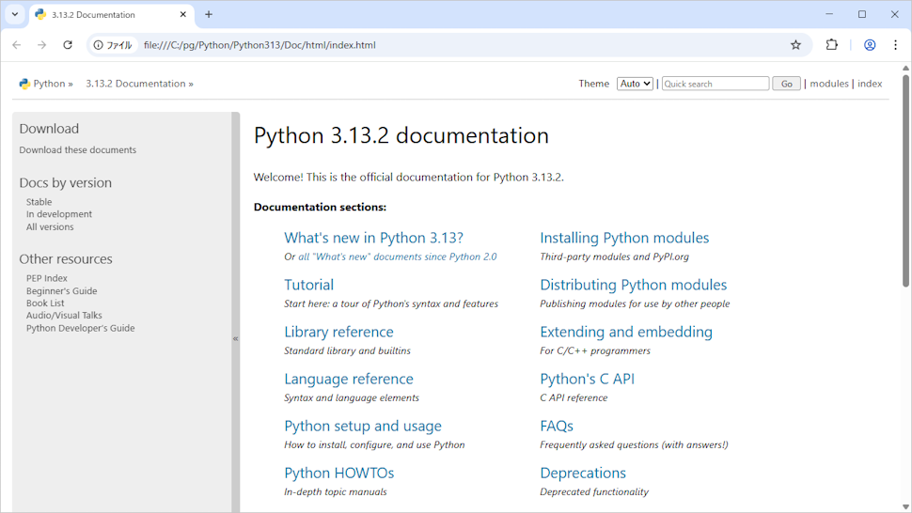Open the FAQs section

[x=557, y=426]
